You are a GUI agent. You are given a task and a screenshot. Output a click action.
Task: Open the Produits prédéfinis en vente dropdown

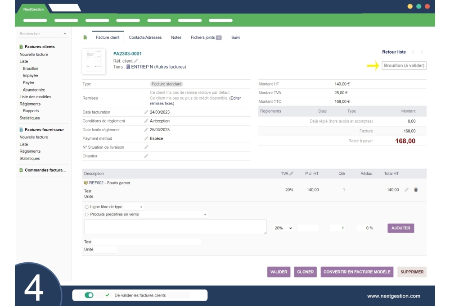pyautogui.click(x=206, y=215)
